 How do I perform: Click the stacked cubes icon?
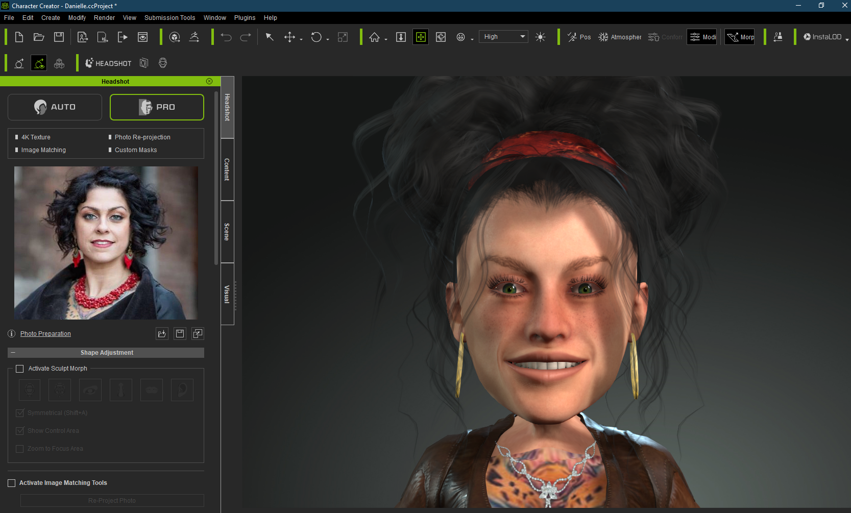coord(59,63)
